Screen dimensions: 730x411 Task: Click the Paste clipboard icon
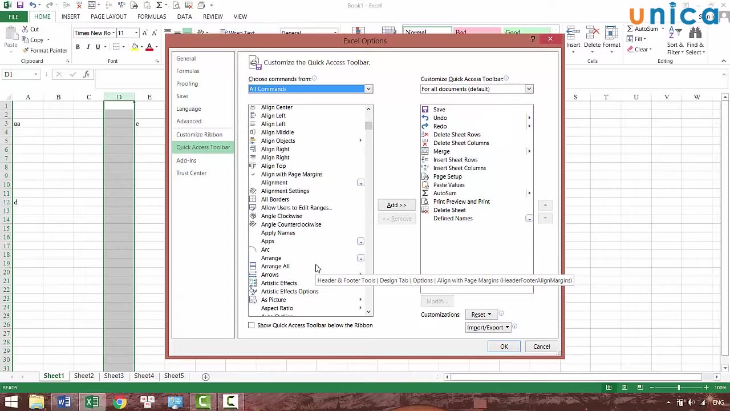[x=10, y=33]
